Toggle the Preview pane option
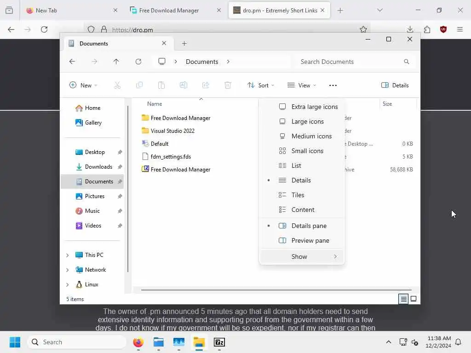The image size is (471, 353). [302, 241]
